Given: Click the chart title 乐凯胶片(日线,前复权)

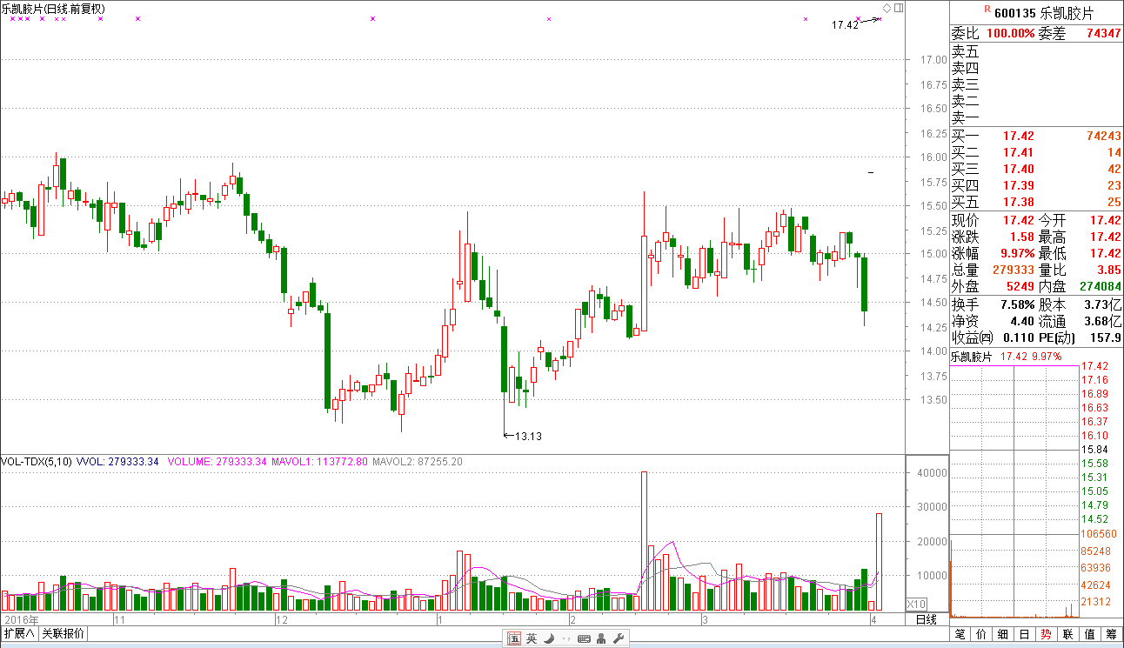Looking at the screenshot, I should tap(54, 8).
